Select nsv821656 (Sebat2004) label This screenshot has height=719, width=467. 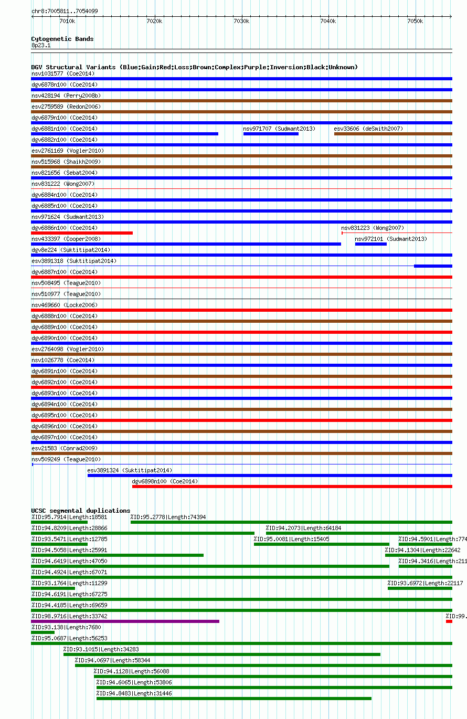pyautogui.click(x=65, y=173)
